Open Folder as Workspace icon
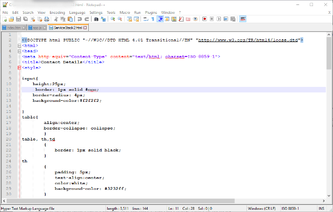Viewport: 333px width, 212px height. click(x=188, y=19)
